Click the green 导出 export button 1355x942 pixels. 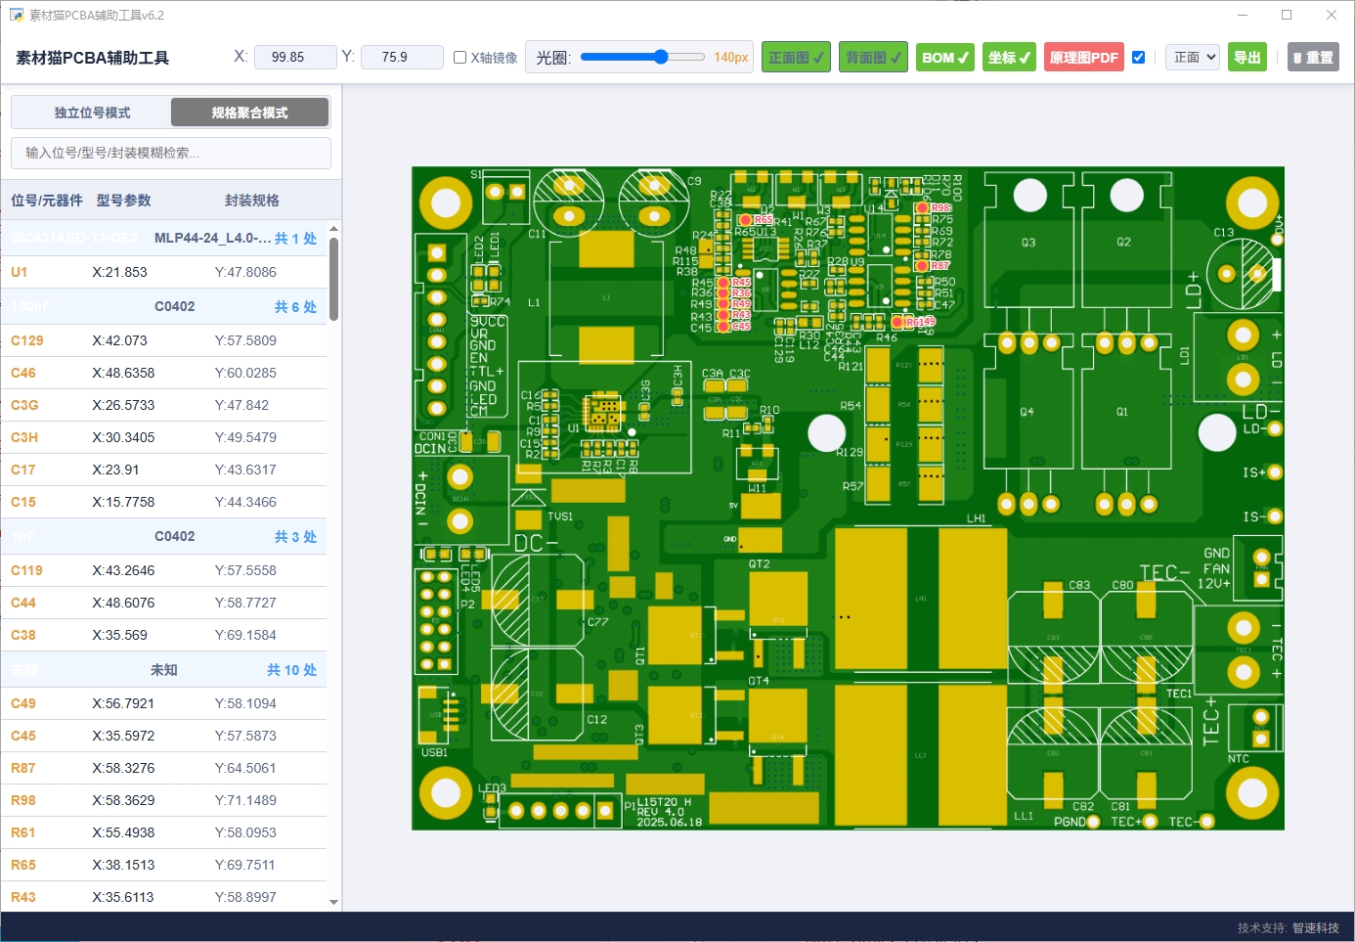click(1247, 58)
